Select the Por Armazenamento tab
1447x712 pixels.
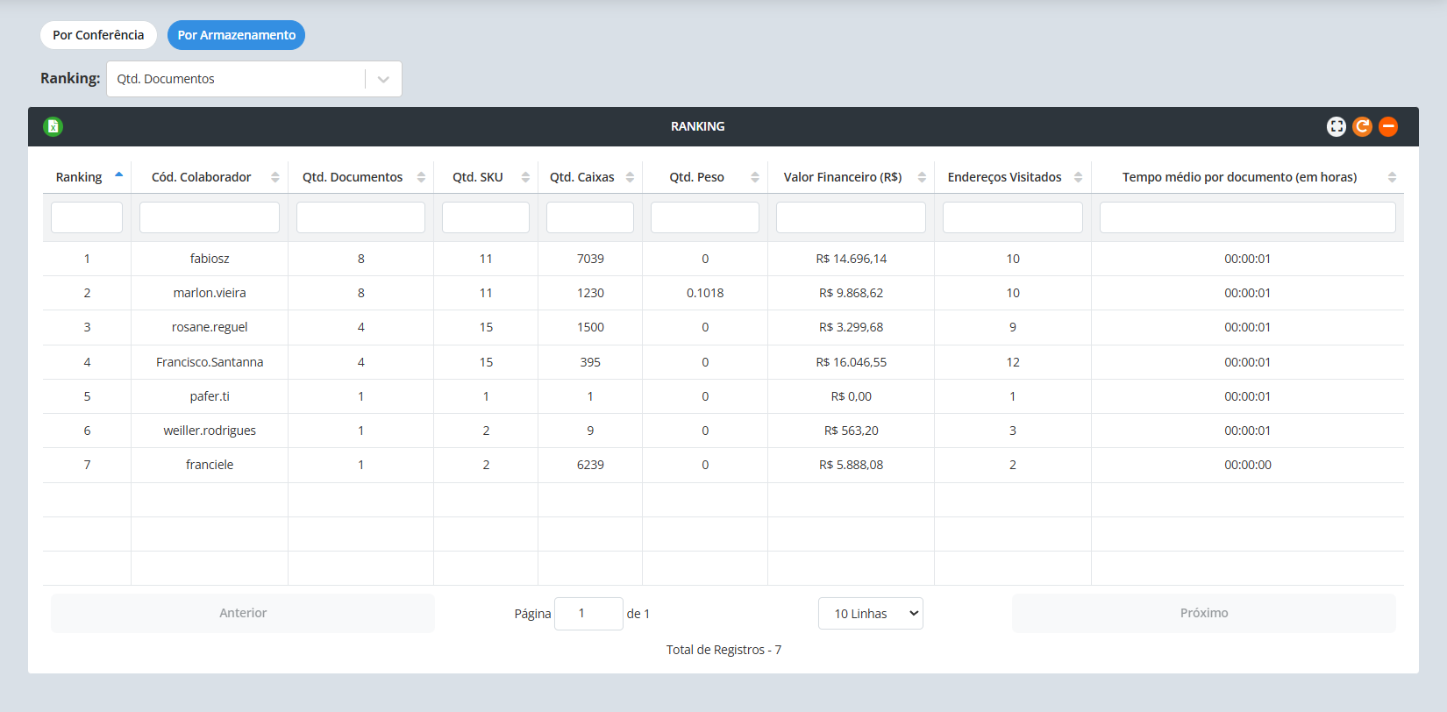tap(236, 35)
